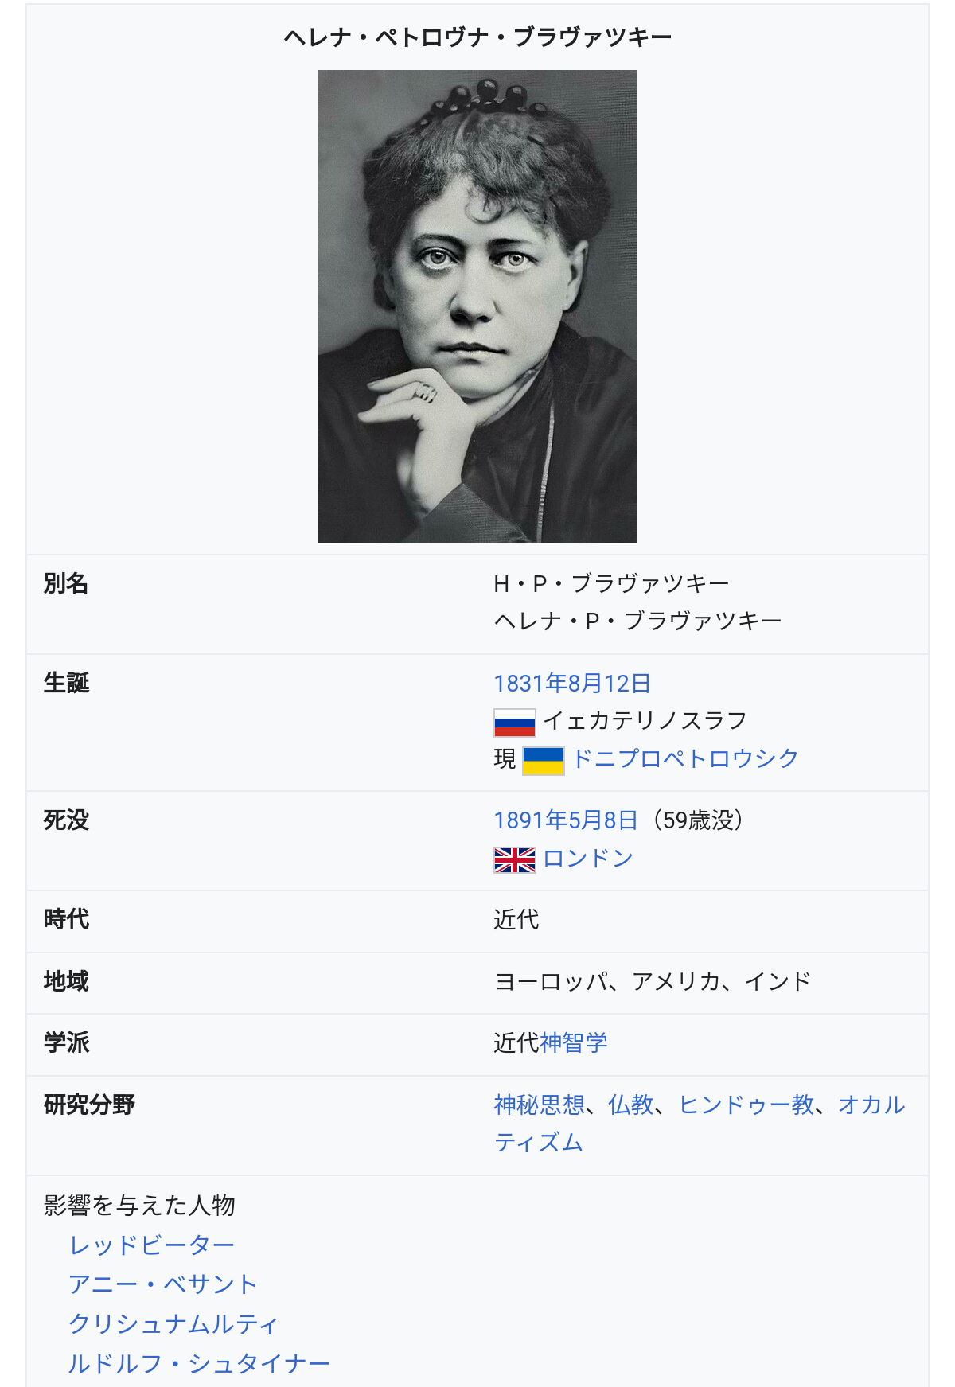Click the 影響を与えた人物 heading

(139, 1206)
